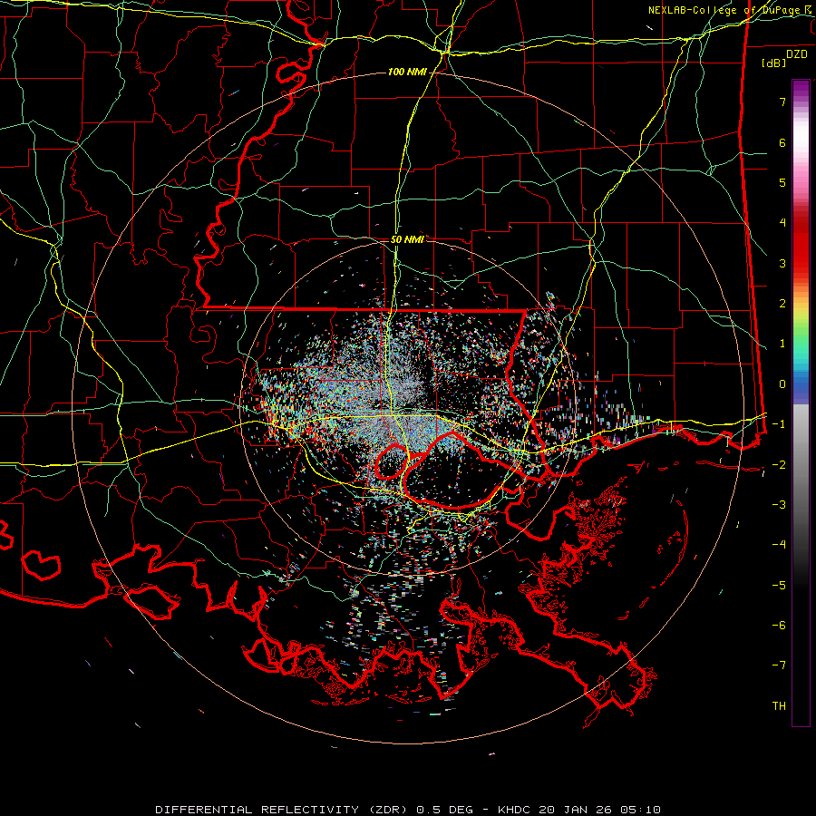
Task: Click the 50 NMI range ring label
Action: [407, 239]
